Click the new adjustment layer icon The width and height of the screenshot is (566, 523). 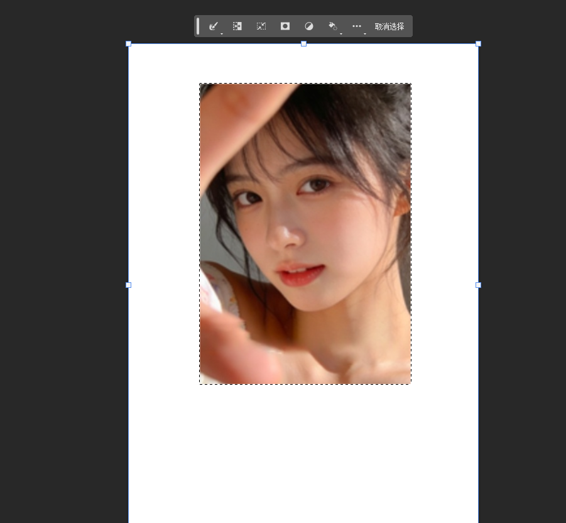click(309, 26)
